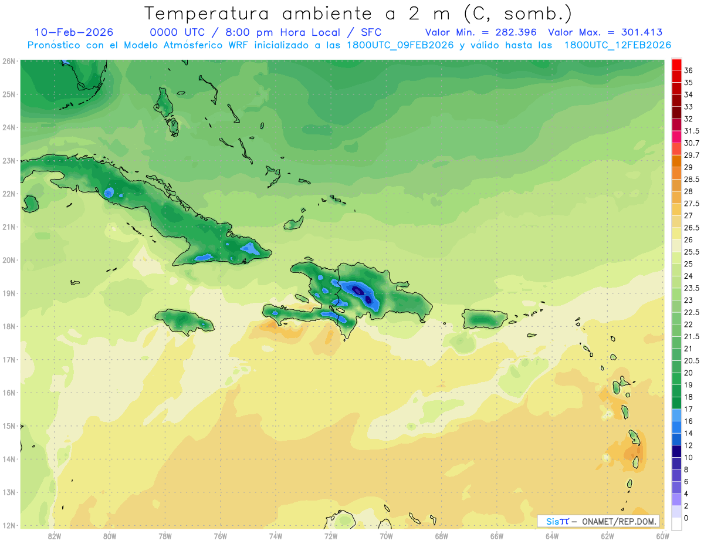Select the purple color bar segment between 4 and 6

click(676, 488)
